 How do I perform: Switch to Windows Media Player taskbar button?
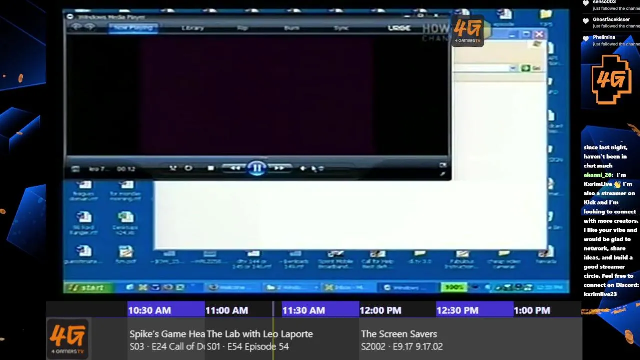click(407, 287)
